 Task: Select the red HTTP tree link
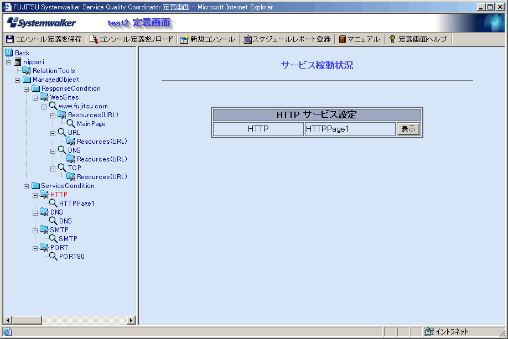pyautogui.click(x=59, y=194)
